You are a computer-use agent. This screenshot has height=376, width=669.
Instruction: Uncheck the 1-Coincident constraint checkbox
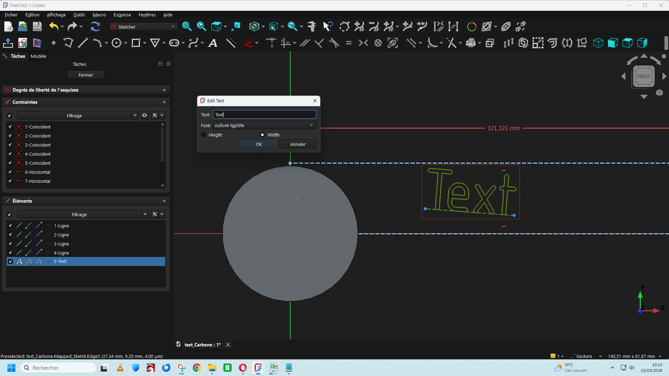10,127
